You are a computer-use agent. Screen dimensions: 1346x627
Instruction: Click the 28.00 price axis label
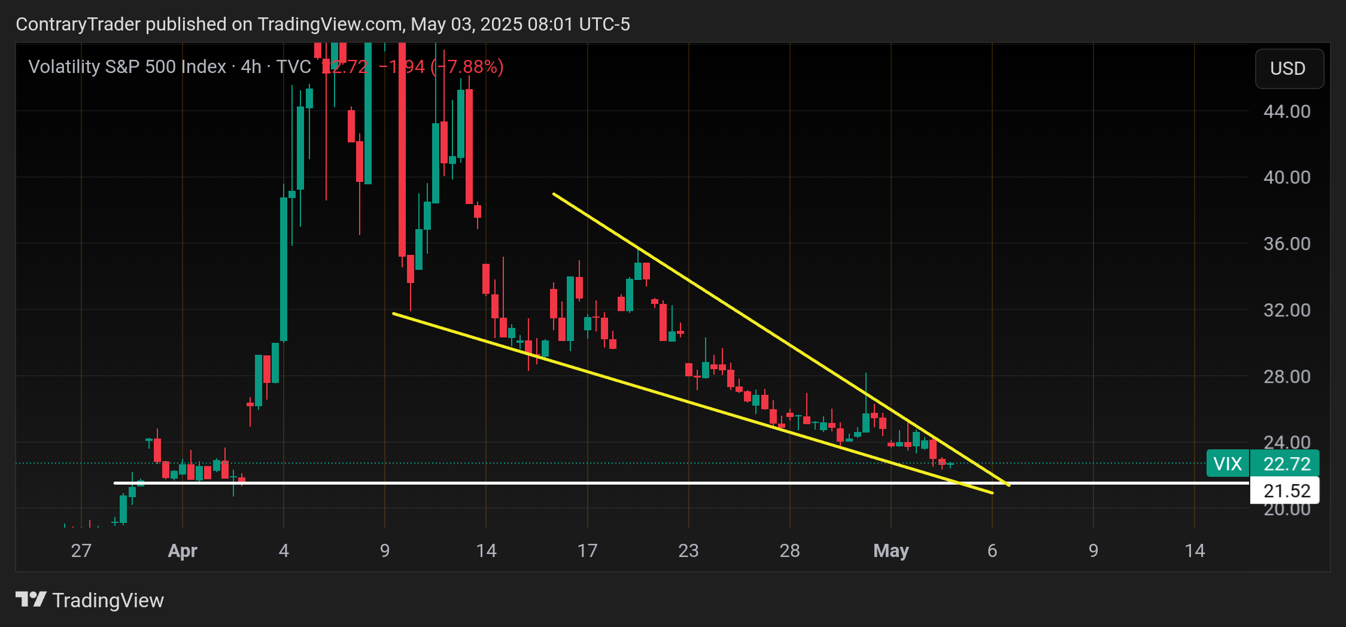1287,376
